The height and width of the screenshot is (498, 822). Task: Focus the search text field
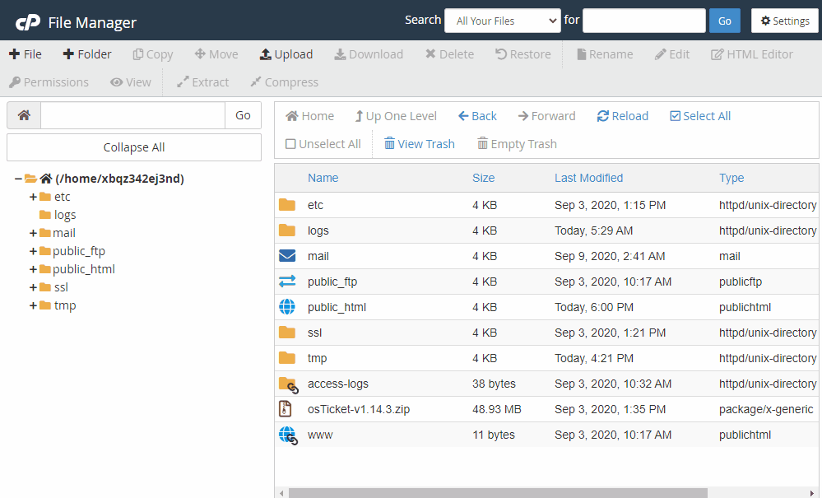tap(643, 21)
